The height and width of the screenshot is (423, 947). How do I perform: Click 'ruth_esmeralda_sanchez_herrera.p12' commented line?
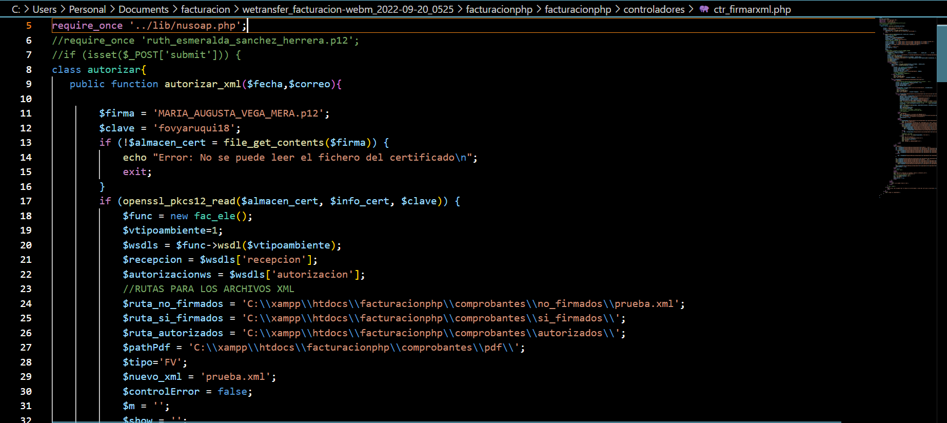point(206,41)
